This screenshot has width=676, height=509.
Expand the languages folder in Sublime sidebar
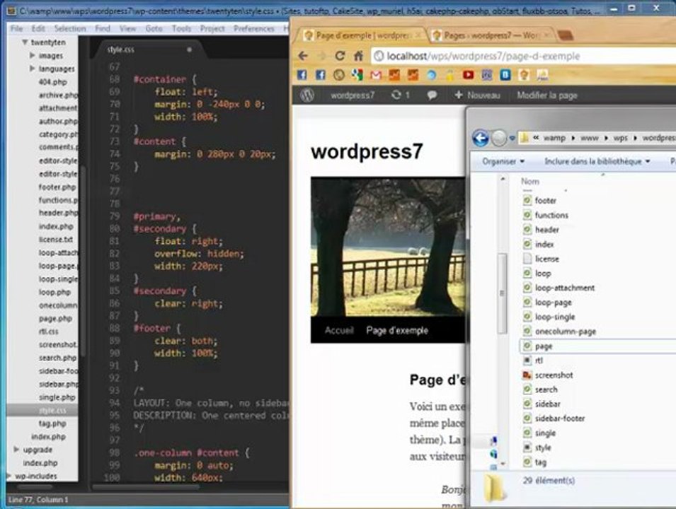tap(33, 69)
